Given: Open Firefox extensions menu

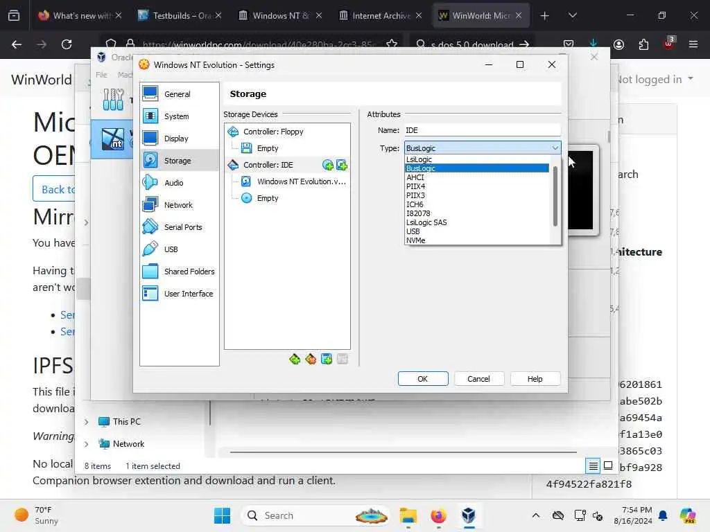Looking at the screenshot, I should click(643, 44).
